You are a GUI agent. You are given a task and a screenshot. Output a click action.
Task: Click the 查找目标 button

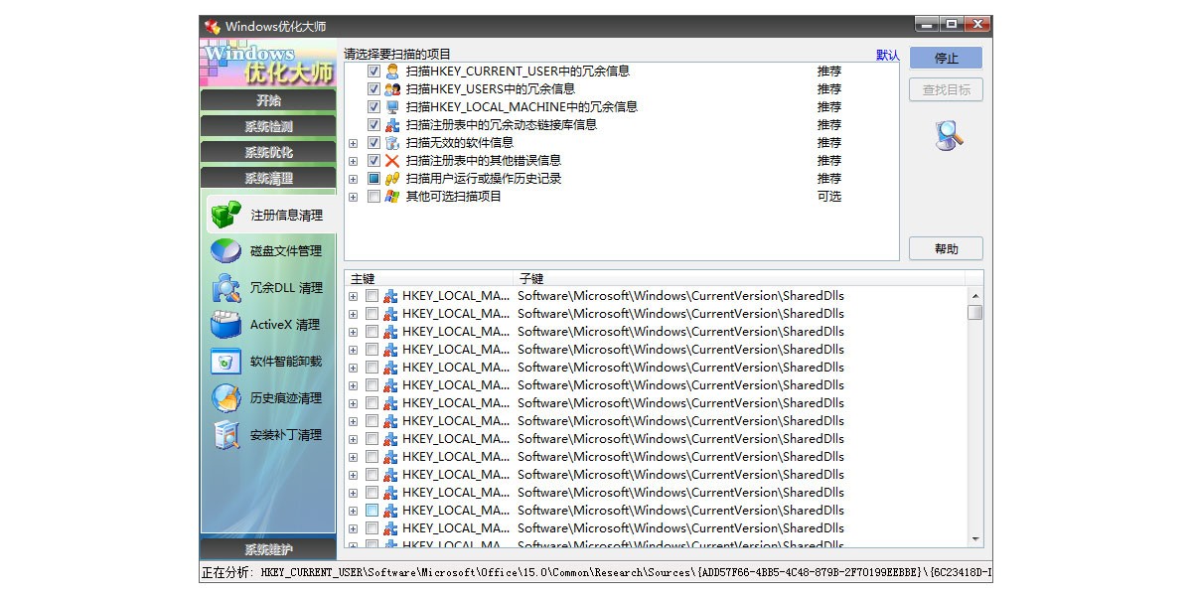[x=946, y=89]
